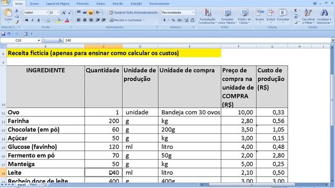Decrease font size with small A
Viewport: 335px width, 188px height.
click(x=70, y=13)
